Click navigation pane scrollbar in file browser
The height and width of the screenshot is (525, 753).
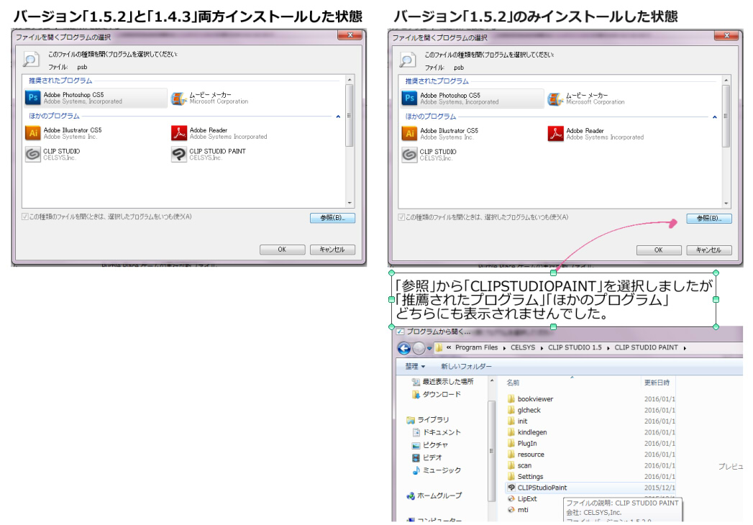tap(491, 450)
